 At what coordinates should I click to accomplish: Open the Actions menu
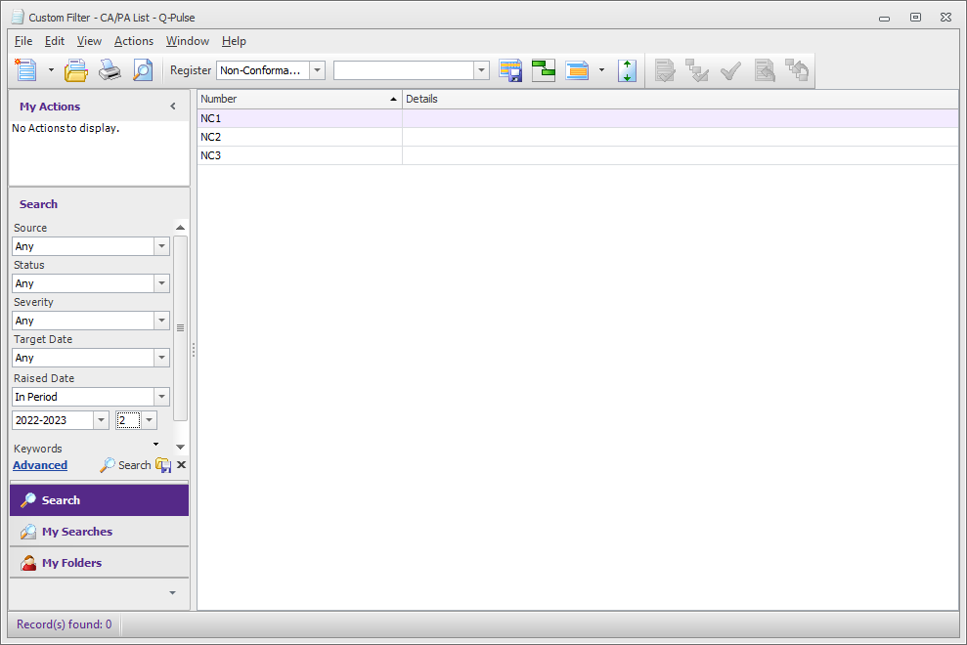coord(133,41)
